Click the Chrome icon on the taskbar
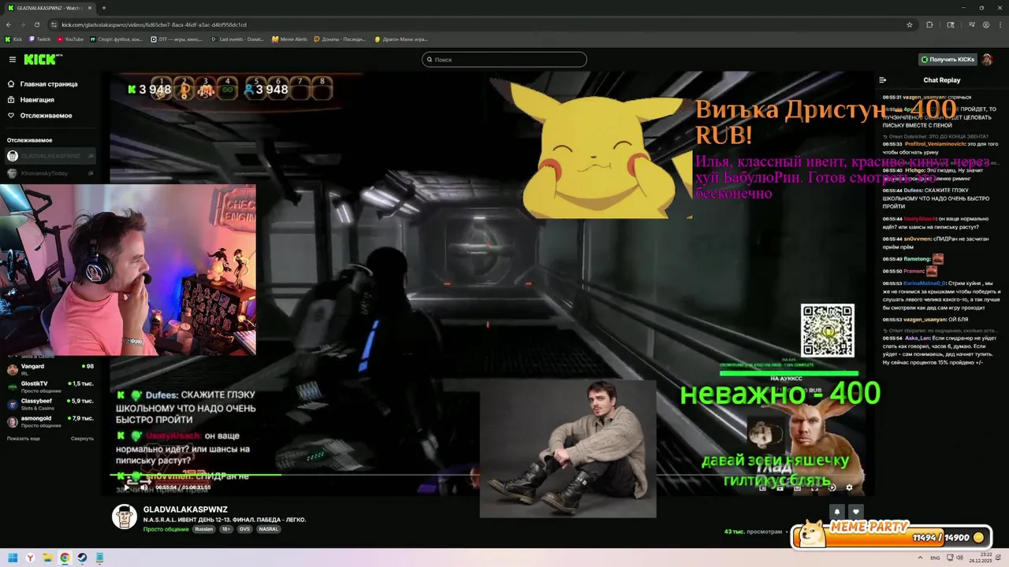 [65, 558]
